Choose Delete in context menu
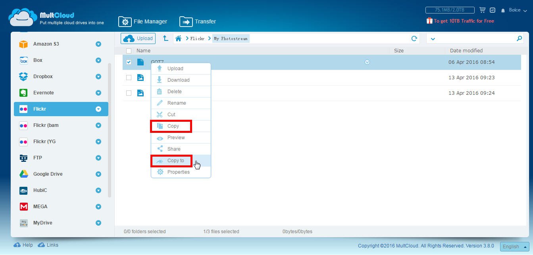The width and height of the screenshot is (533, 255). click(x=181, y=92)
